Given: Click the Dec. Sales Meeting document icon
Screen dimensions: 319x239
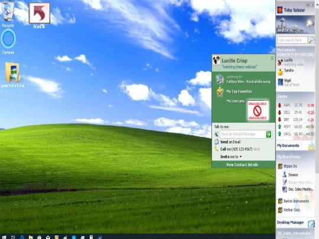Looking at the screenshot, I should pyautogui.click(x=284, y=189).
